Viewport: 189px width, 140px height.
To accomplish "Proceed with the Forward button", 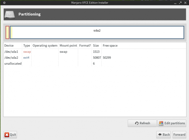I will click(179, 135).
